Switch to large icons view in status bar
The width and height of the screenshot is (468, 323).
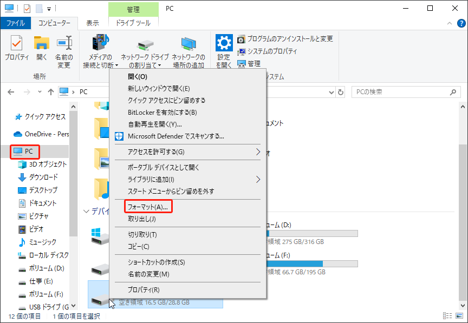(x=459, y=316)
